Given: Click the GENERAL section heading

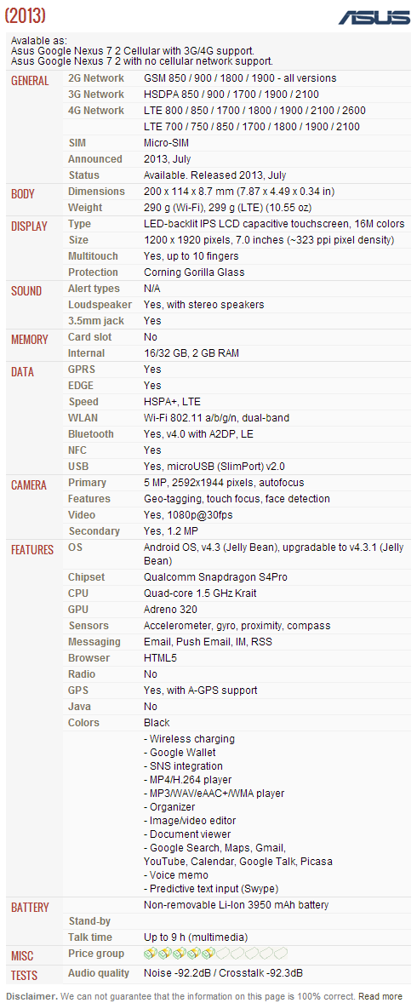Looking at the screenshot, I should click(30, 81).
